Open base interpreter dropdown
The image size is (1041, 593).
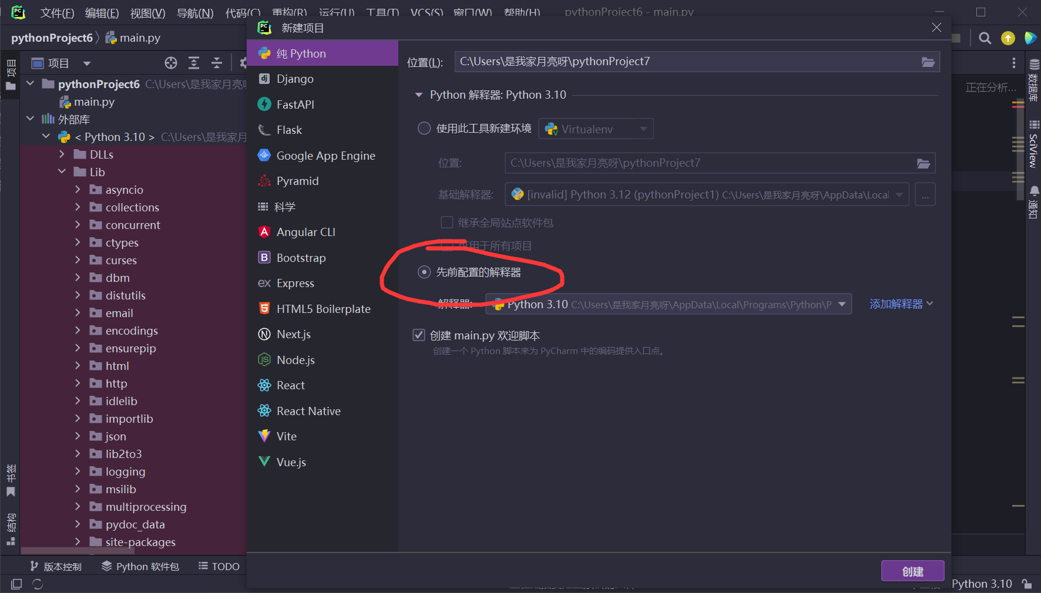tap(707, 194)
